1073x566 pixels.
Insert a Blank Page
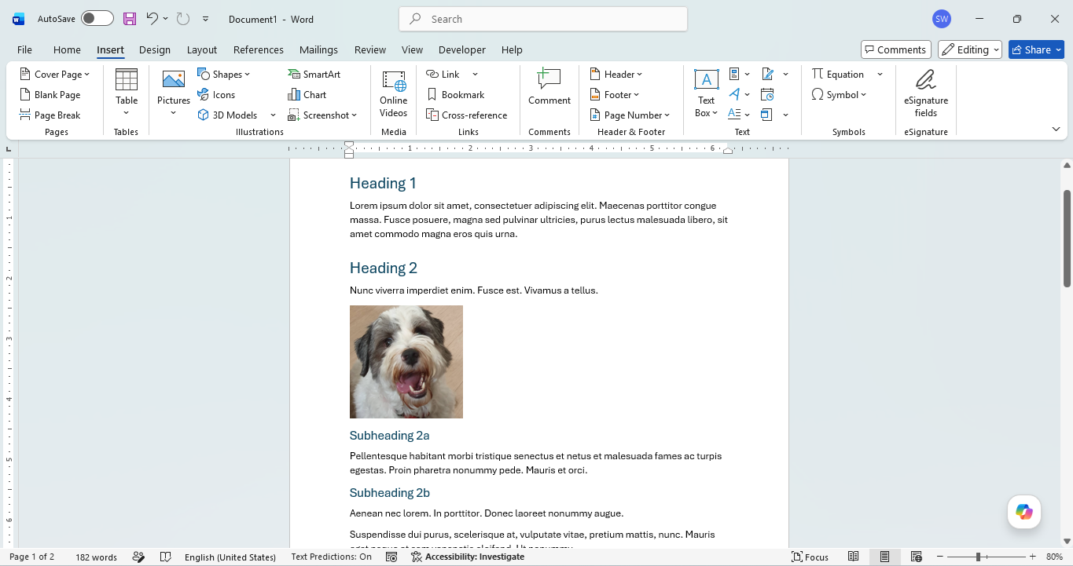click(50, 95)
